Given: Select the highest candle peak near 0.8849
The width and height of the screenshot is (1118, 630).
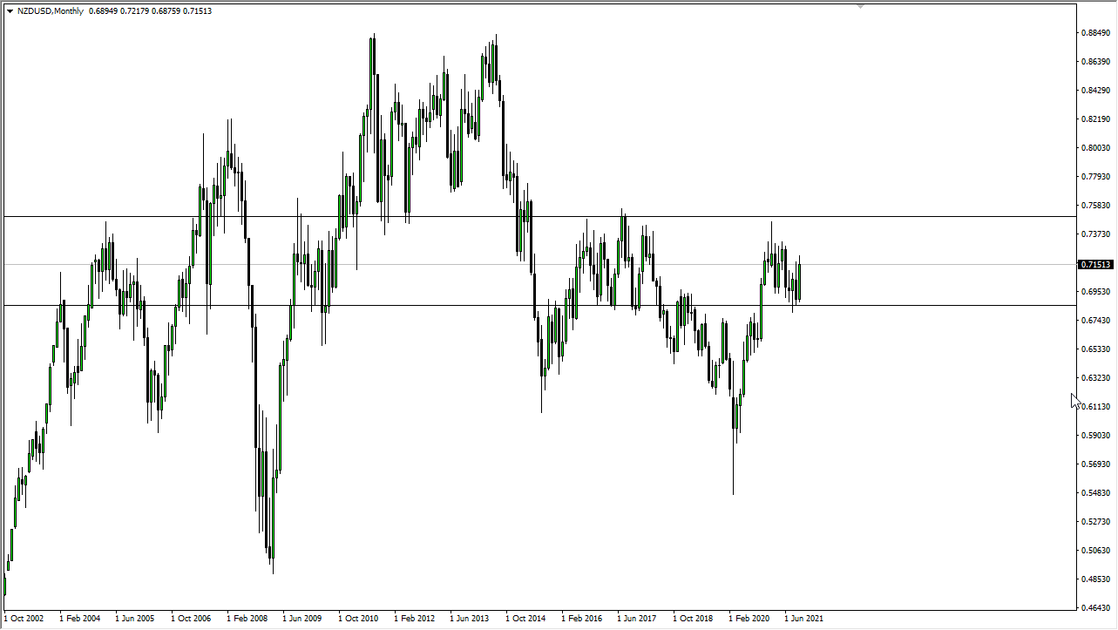Looking at the screenshot, I should [x=374, y=35].
